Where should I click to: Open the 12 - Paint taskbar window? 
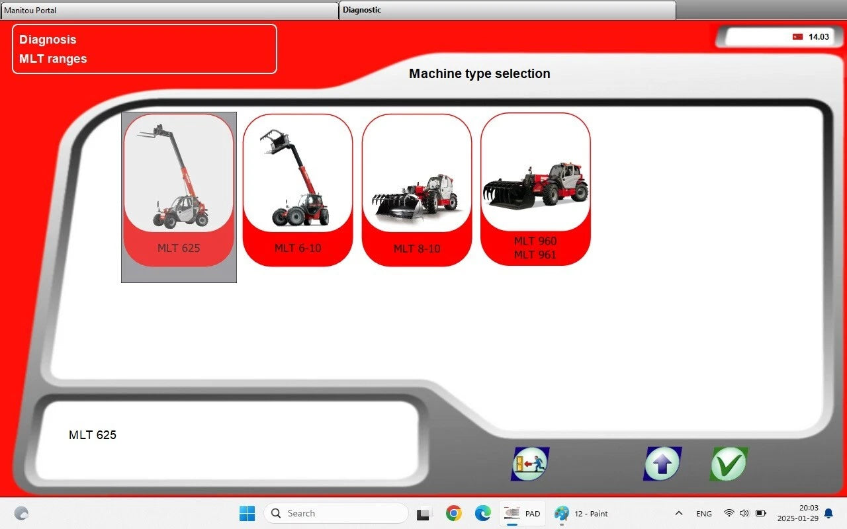click(x=582, y=513)
